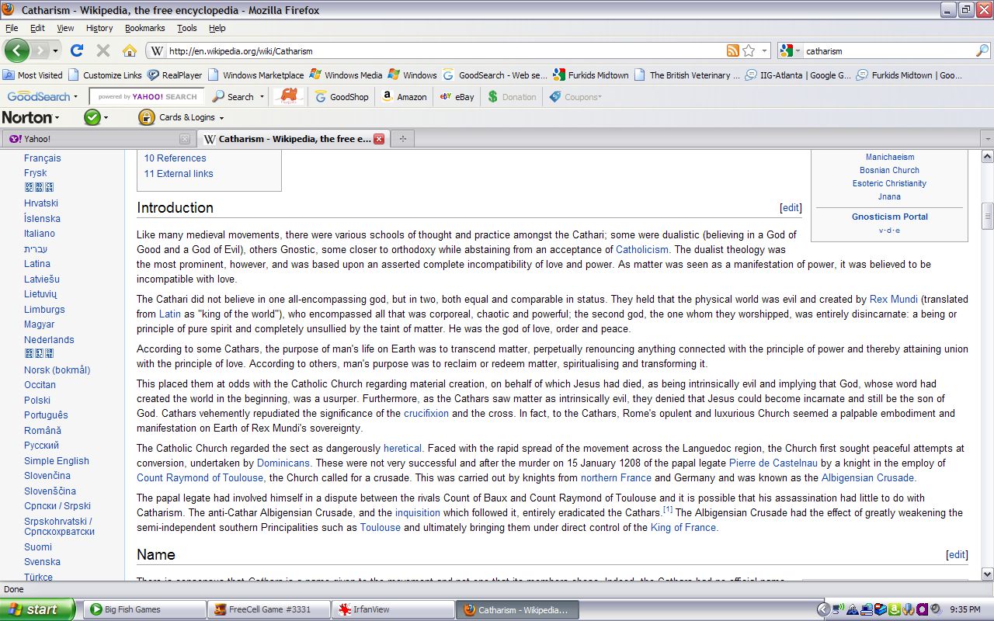Switch to the Yahoo! tab
This screenshot has width=994, height=621.
93,139
